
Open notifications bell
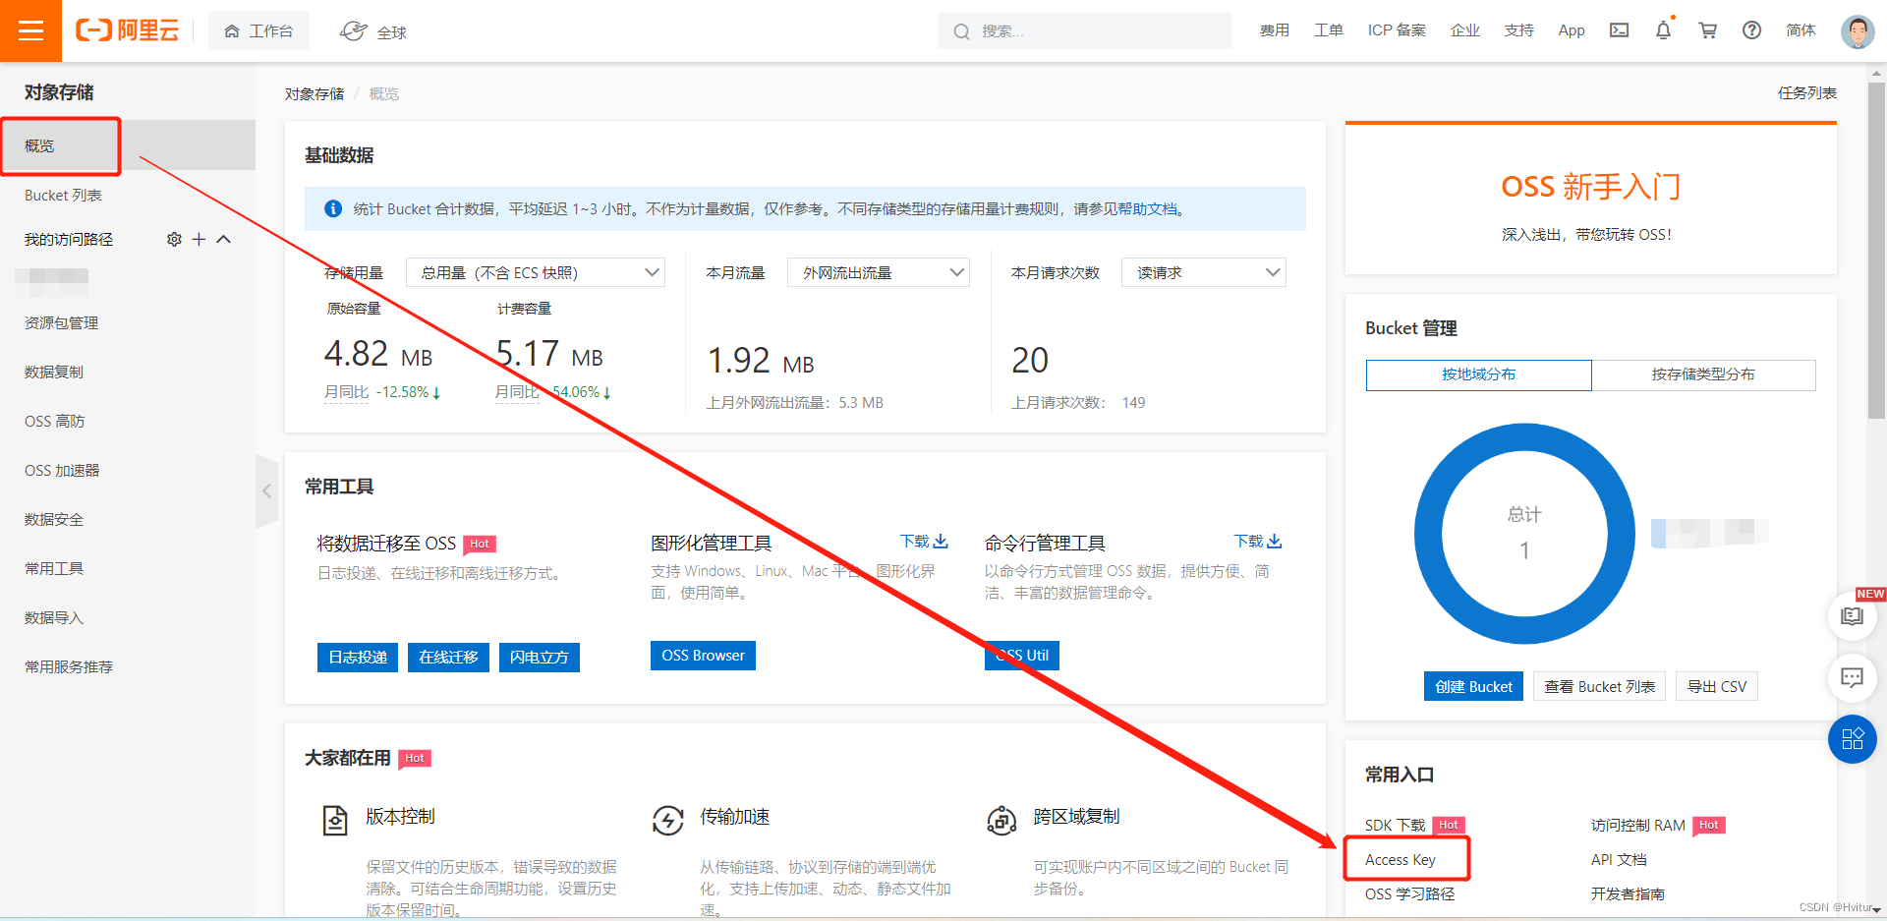pyautogui.click(x=1663, y=30)
